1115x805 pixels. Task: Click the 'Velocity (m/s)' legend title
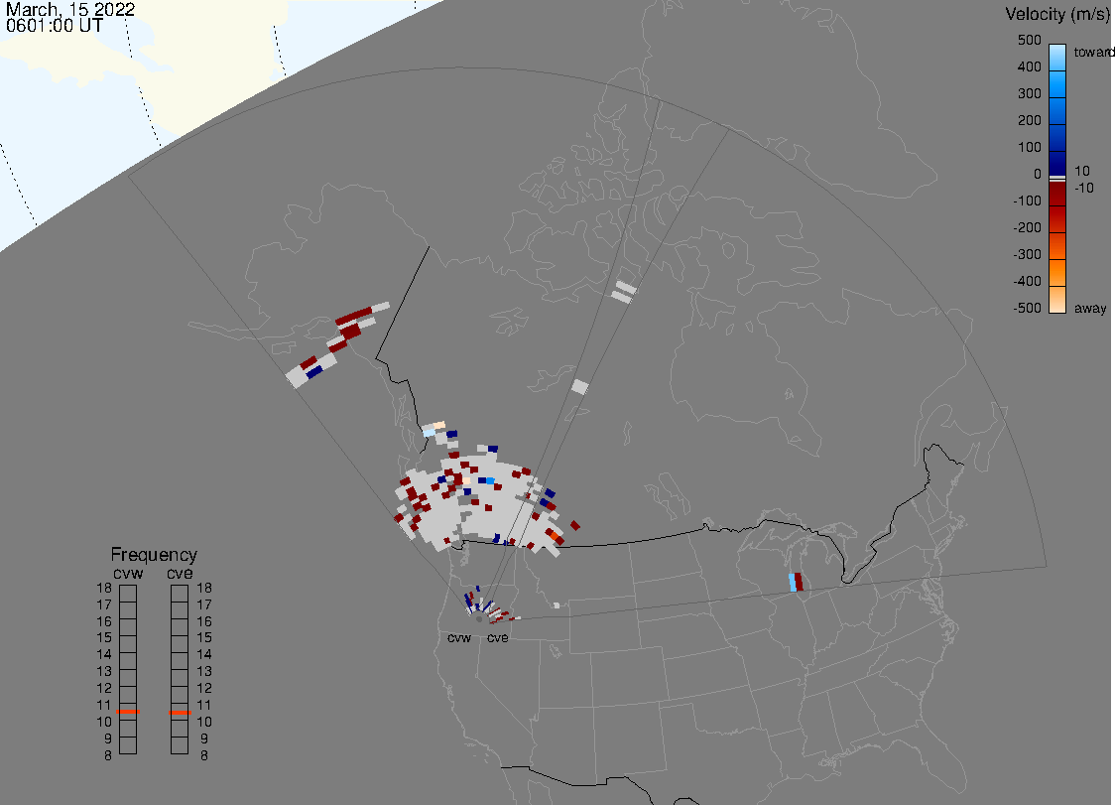click(x=1056, y=14)
